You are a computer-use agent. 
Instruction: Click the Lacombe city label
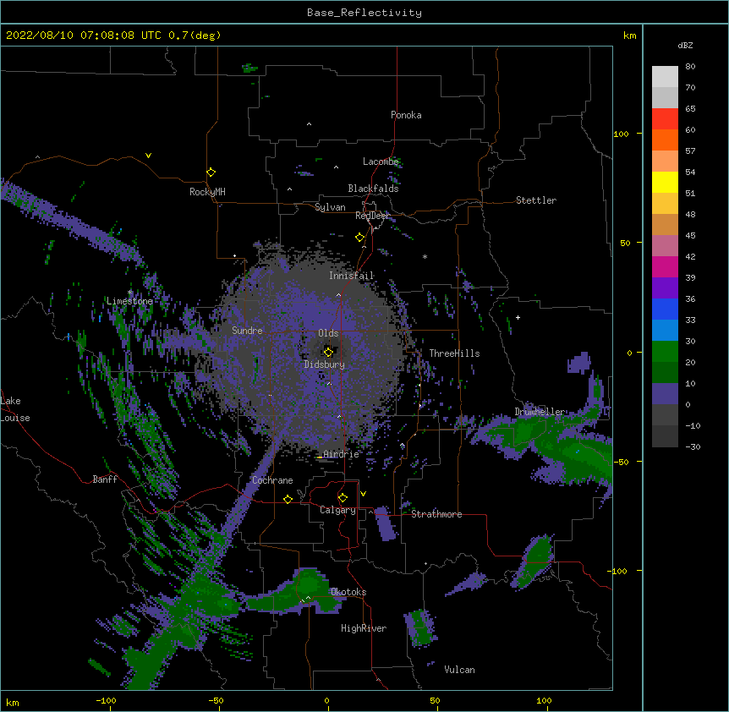pyautogui.click(x=381, y=162)
